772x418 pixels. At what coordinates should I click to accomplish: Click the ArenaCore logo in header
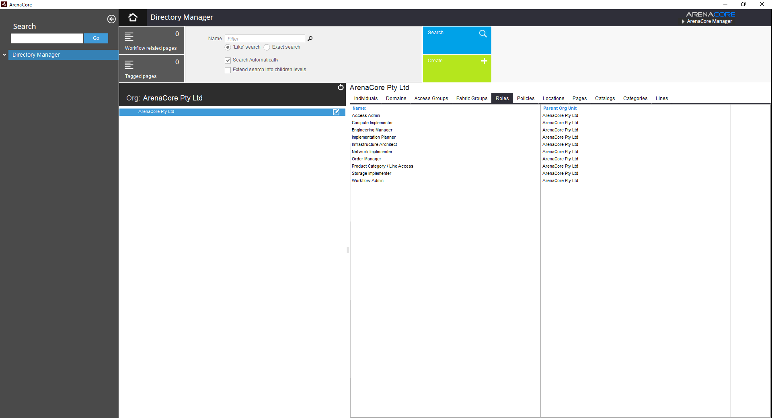(x=710, y=14)
